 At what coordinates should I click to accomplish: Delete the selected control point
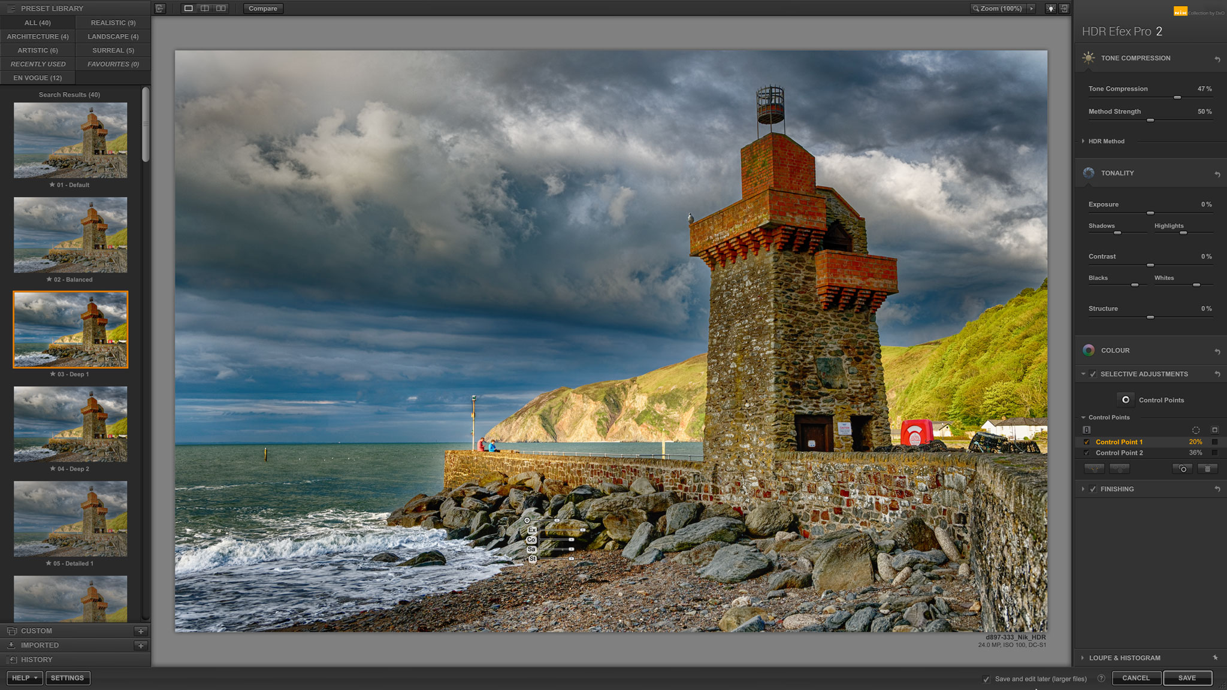pyautogui.click(x=1207, y=469)
